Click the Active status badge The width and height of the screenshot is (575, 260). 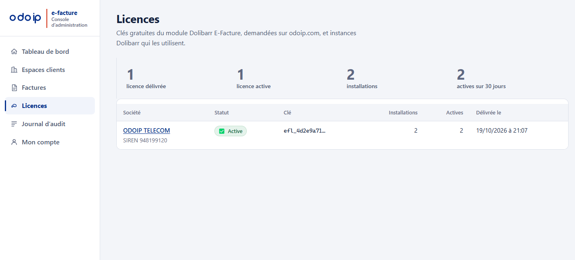point(231,131)
